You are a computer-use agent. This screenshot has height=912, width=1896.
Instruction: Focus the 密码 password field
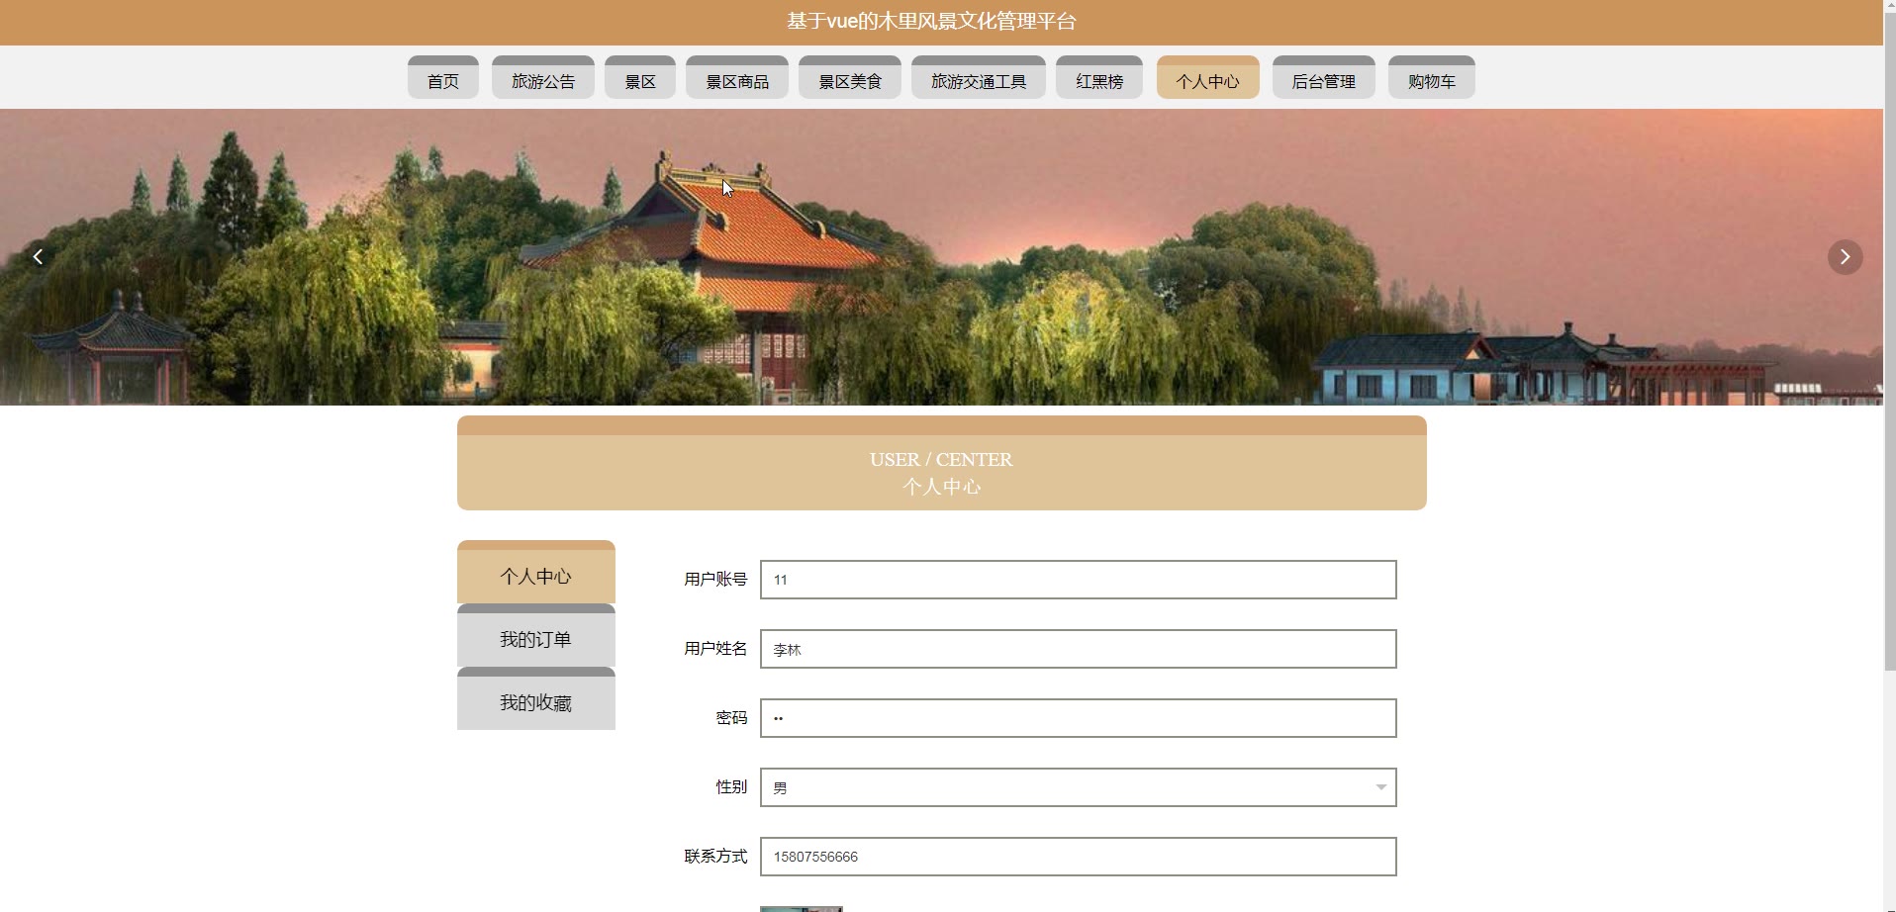point(1079,718)
